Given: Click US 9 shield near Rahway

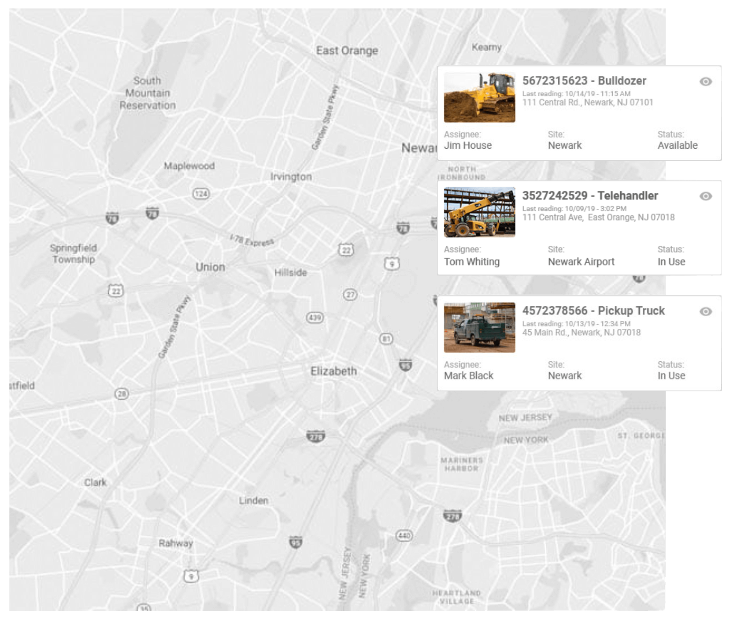Looking at the screenshot, I should [x=191, y=576].
